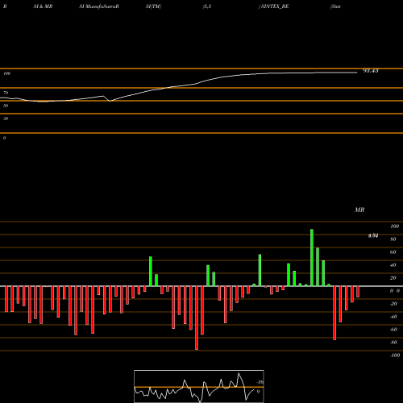Click the MR axis label 80
The width and height of the screenshot is (403, 403).
coord(393,239)
